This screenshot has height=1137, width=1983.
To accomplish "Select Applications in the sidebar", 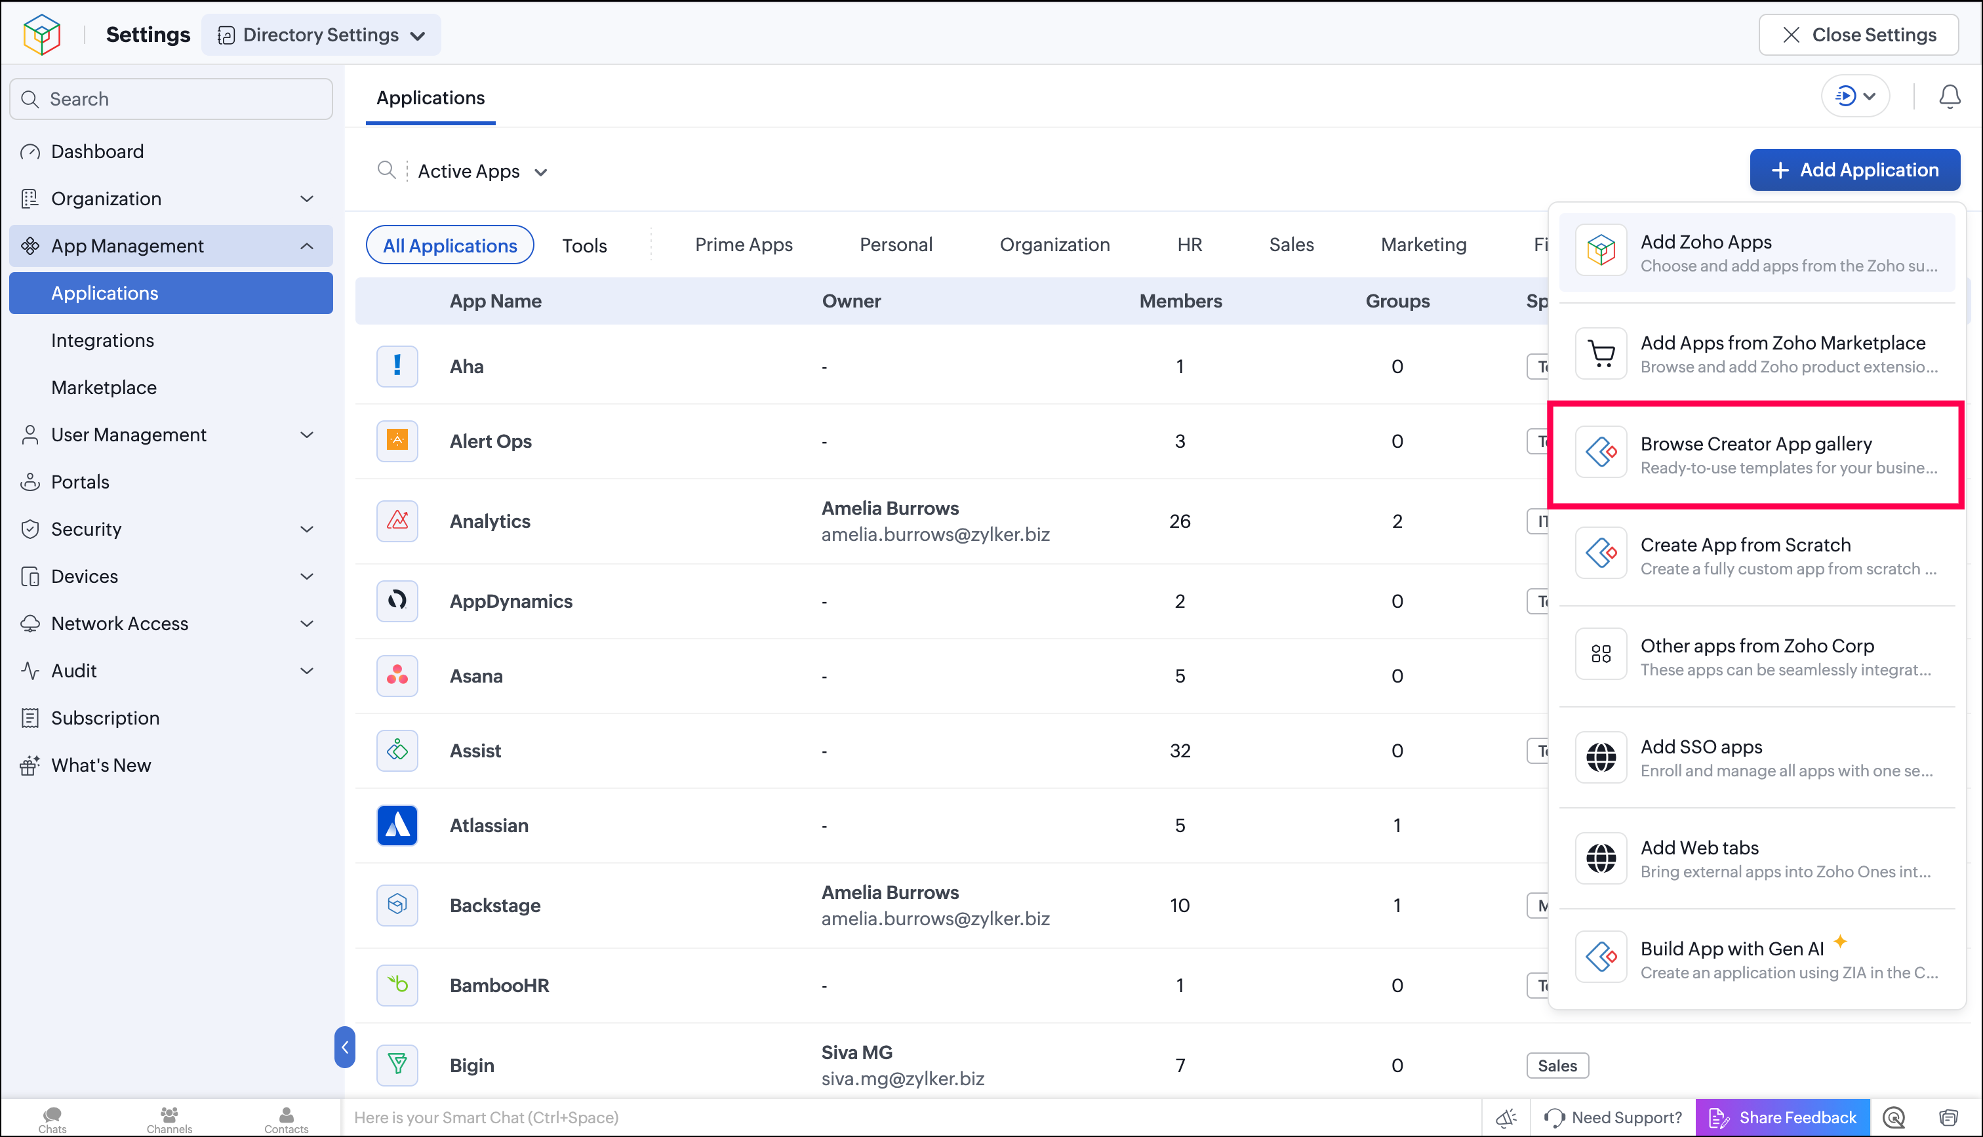I will click(x=171, y=293).
